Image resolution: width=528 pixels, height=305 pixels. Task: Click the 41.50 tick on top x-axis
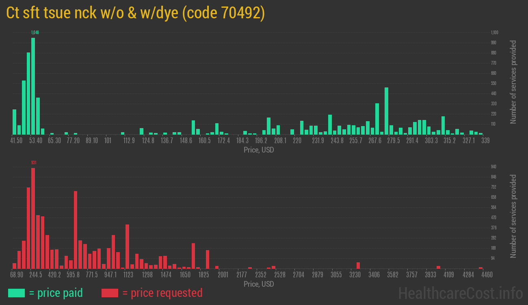pyautogui.click(x=16, y=141)
